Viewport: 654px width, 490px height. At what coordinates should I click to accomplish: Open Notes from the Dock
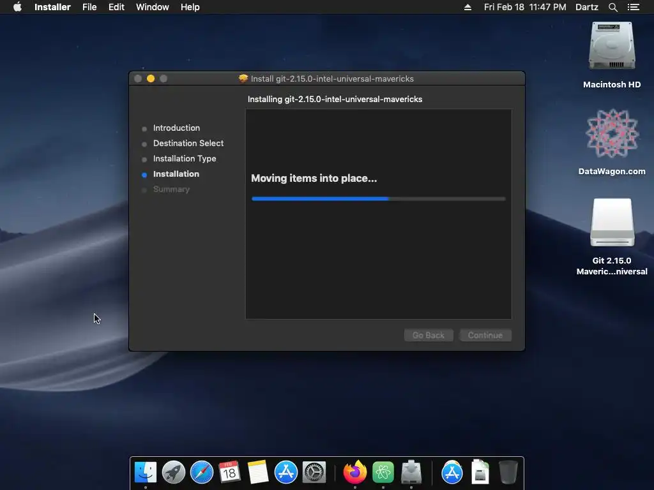coord(258,472)
